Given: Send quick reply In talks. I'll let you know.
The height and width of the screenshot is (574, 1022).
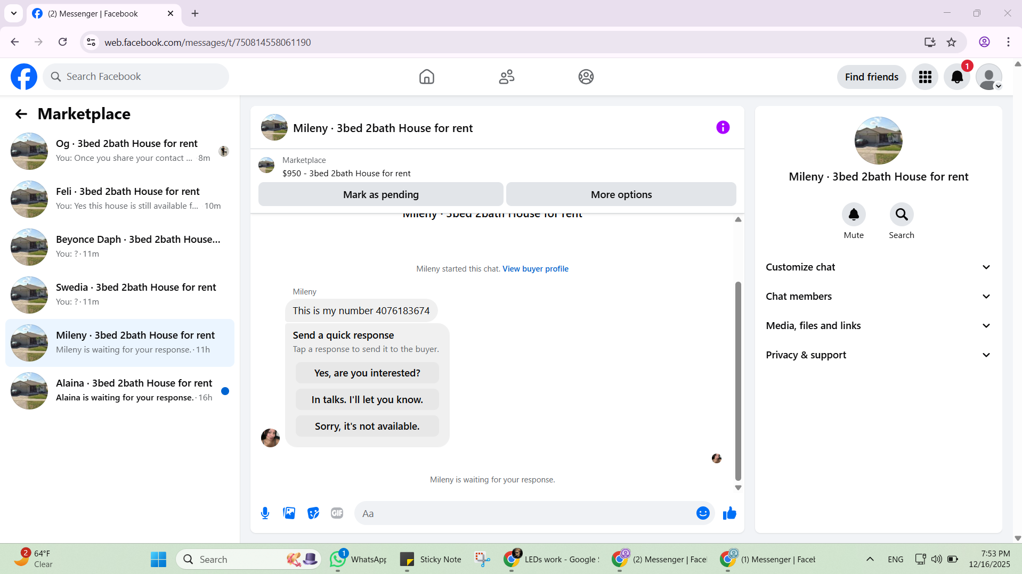Looking at the screenshot, I should coord(367,400).
